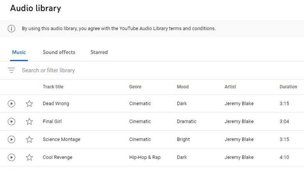Click the info icon in the notice banner

coord(12,28)
